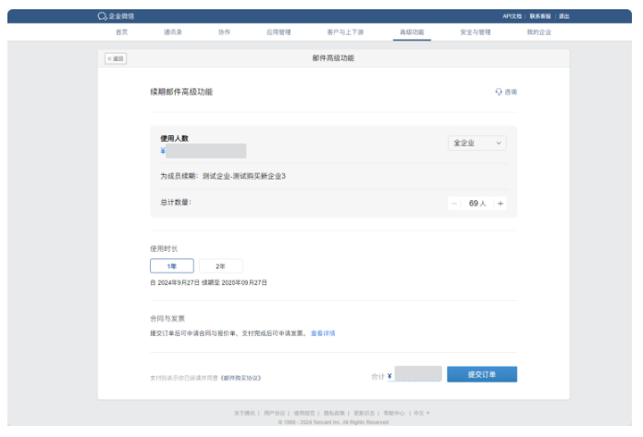Click 退出 to log out
Screen dimensions: 643x437
coord(564,17)
